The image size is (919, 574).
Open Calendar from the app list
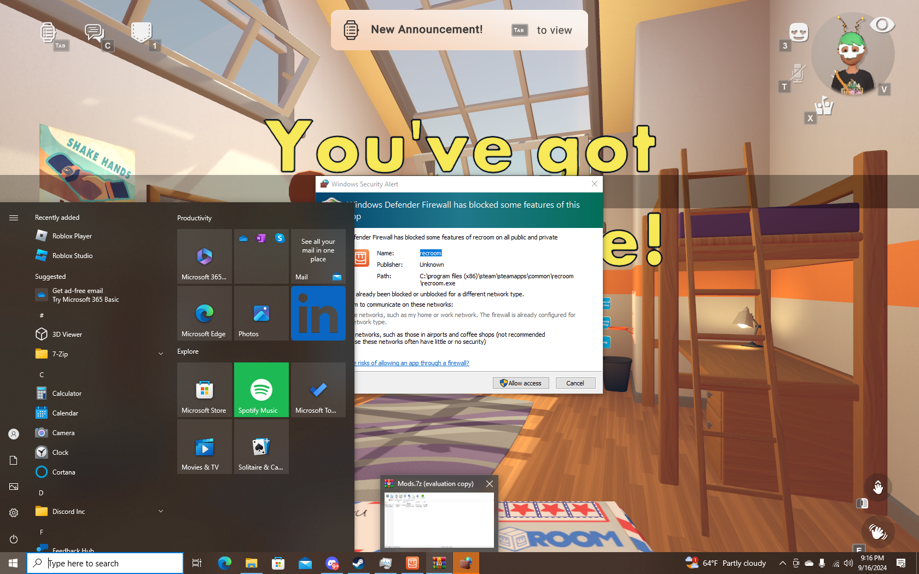[x=98, y=413]
